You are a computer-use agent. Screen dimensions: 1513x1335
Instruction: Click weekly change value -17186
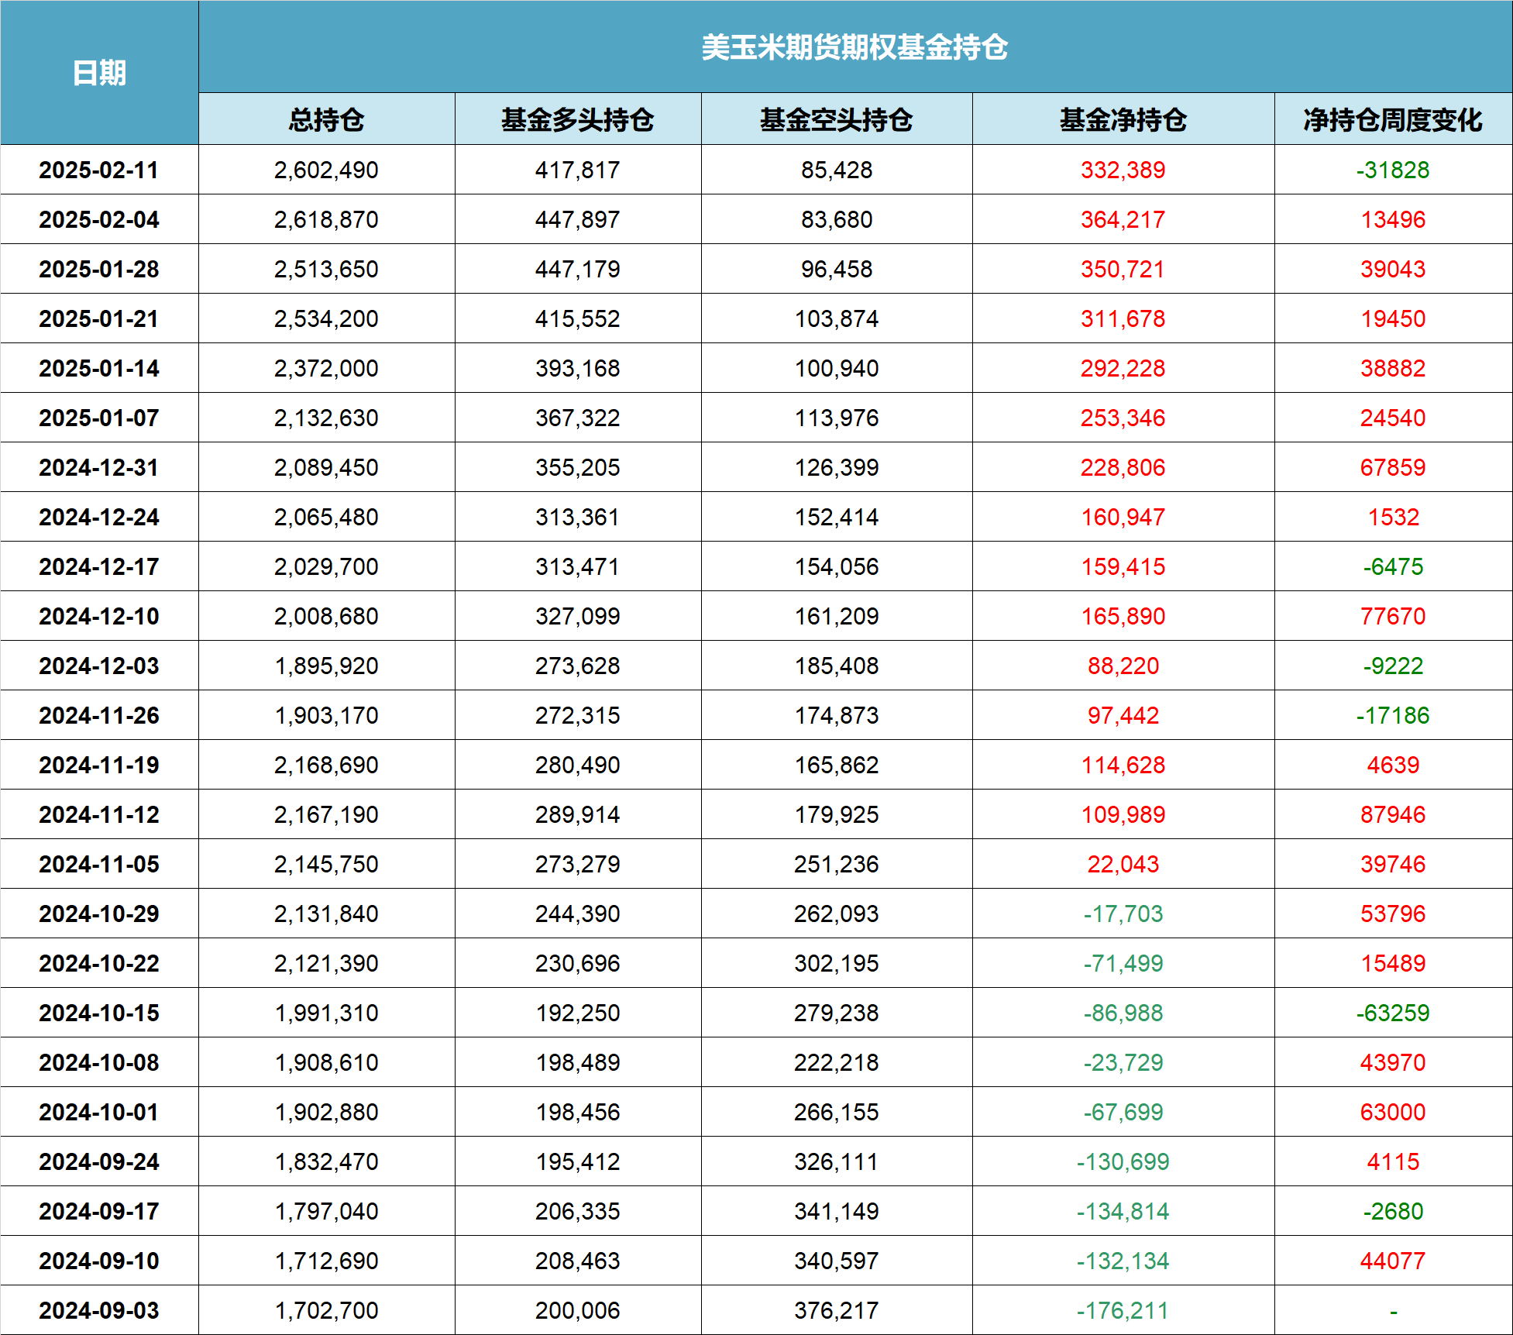click(1392, 715)
